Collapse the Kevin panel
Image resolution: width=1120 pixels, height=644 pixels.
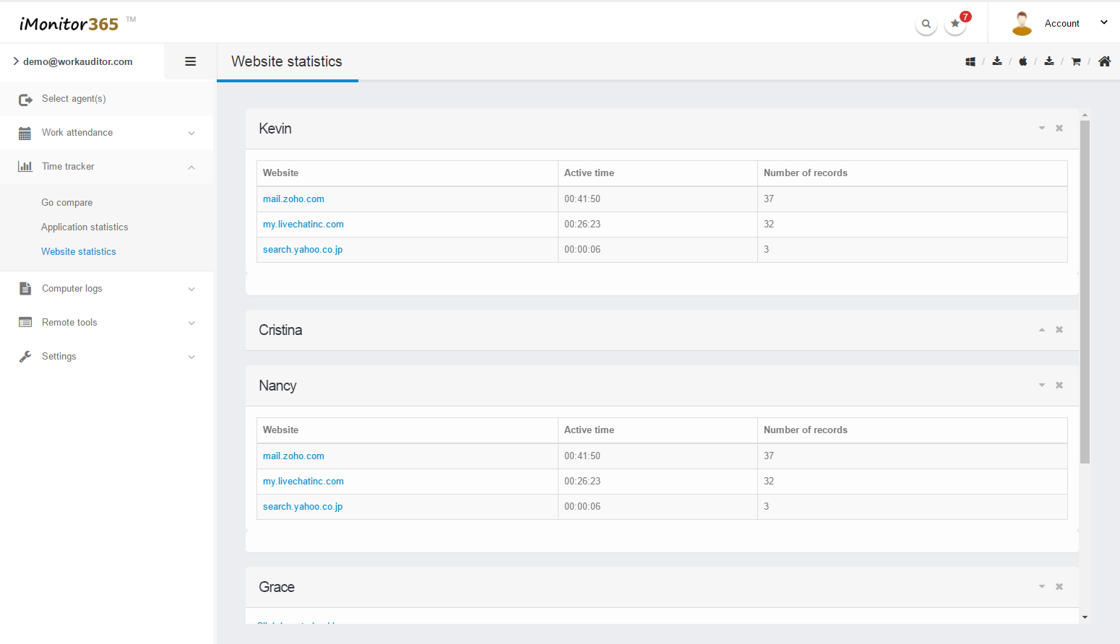(x=1042, y=129)
